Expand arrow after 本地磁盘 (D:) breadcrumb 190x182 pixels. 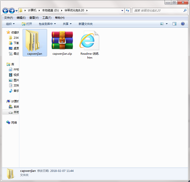point(62,11)
